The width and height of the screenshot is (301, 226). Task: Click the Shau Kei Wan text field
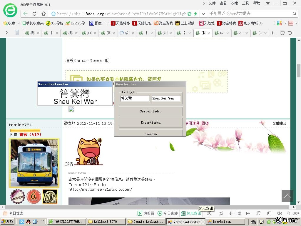tap(166, 99)
